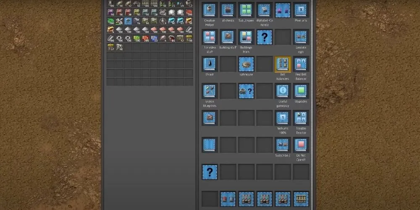Click the blueprint library scrollbar
The image size is (420, 210).
312,105
